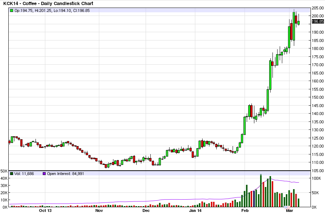
Task: Click the Jan 14 date axis label
Action: pos(195,211)
